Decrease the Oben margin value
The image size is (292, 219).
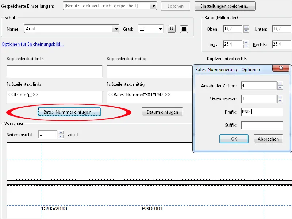[246, 31]
